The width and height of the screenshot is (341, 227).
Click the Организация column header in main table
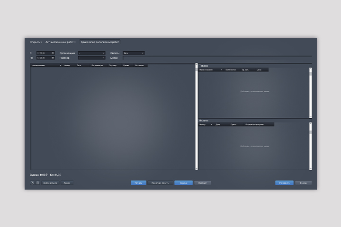coord(99,65)
